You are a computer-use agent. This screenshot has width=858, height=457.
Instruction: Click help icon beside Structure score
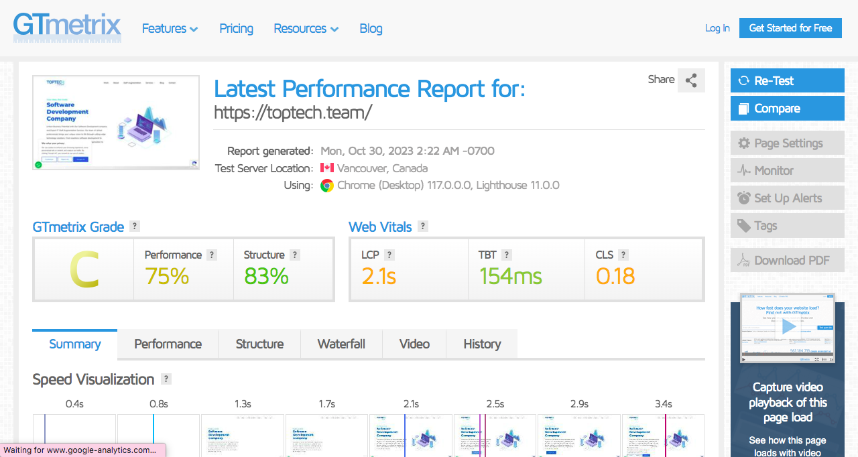pos(295,255)
